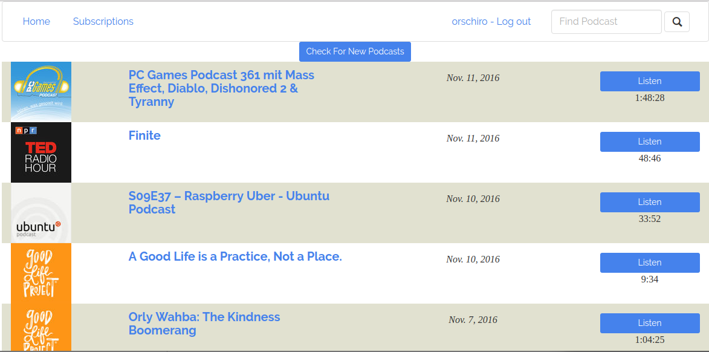Open the Finite episode page
This screenshot has height=352, width=709.
[144, 135]
